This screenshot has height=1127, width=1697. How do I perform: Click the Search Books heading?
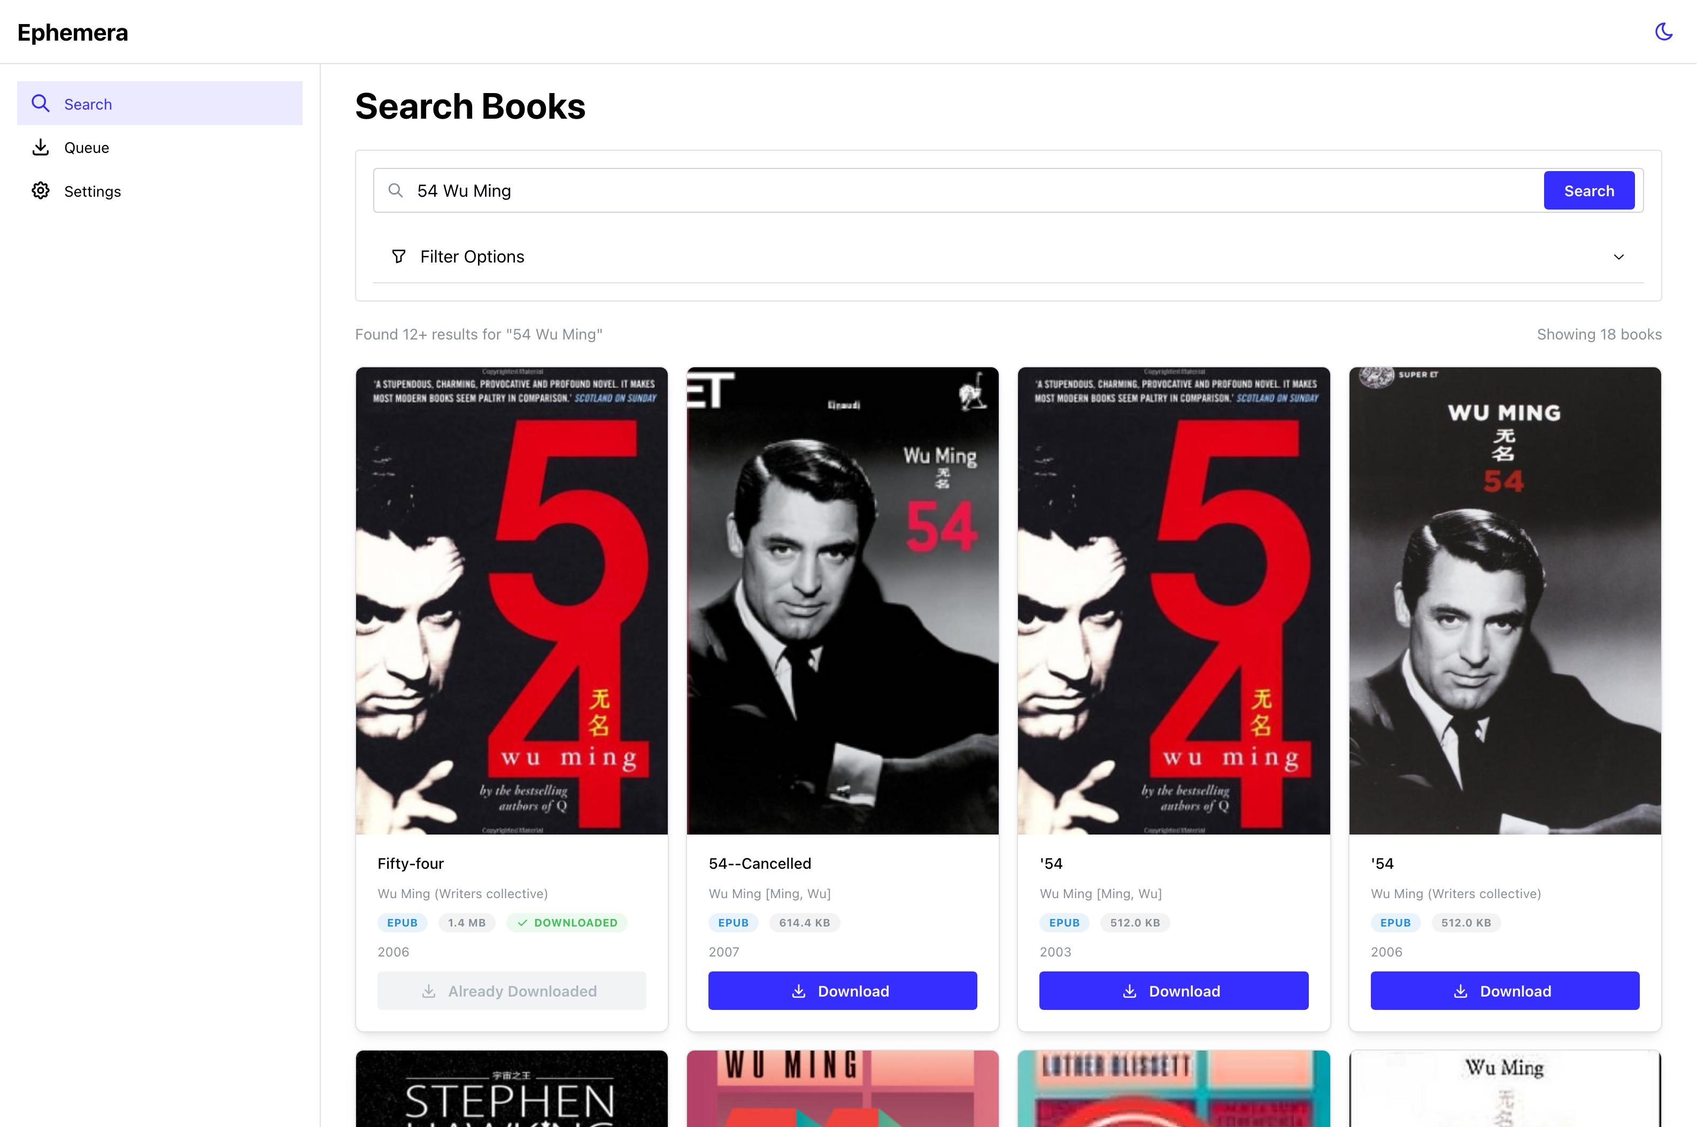click(470, 106)
